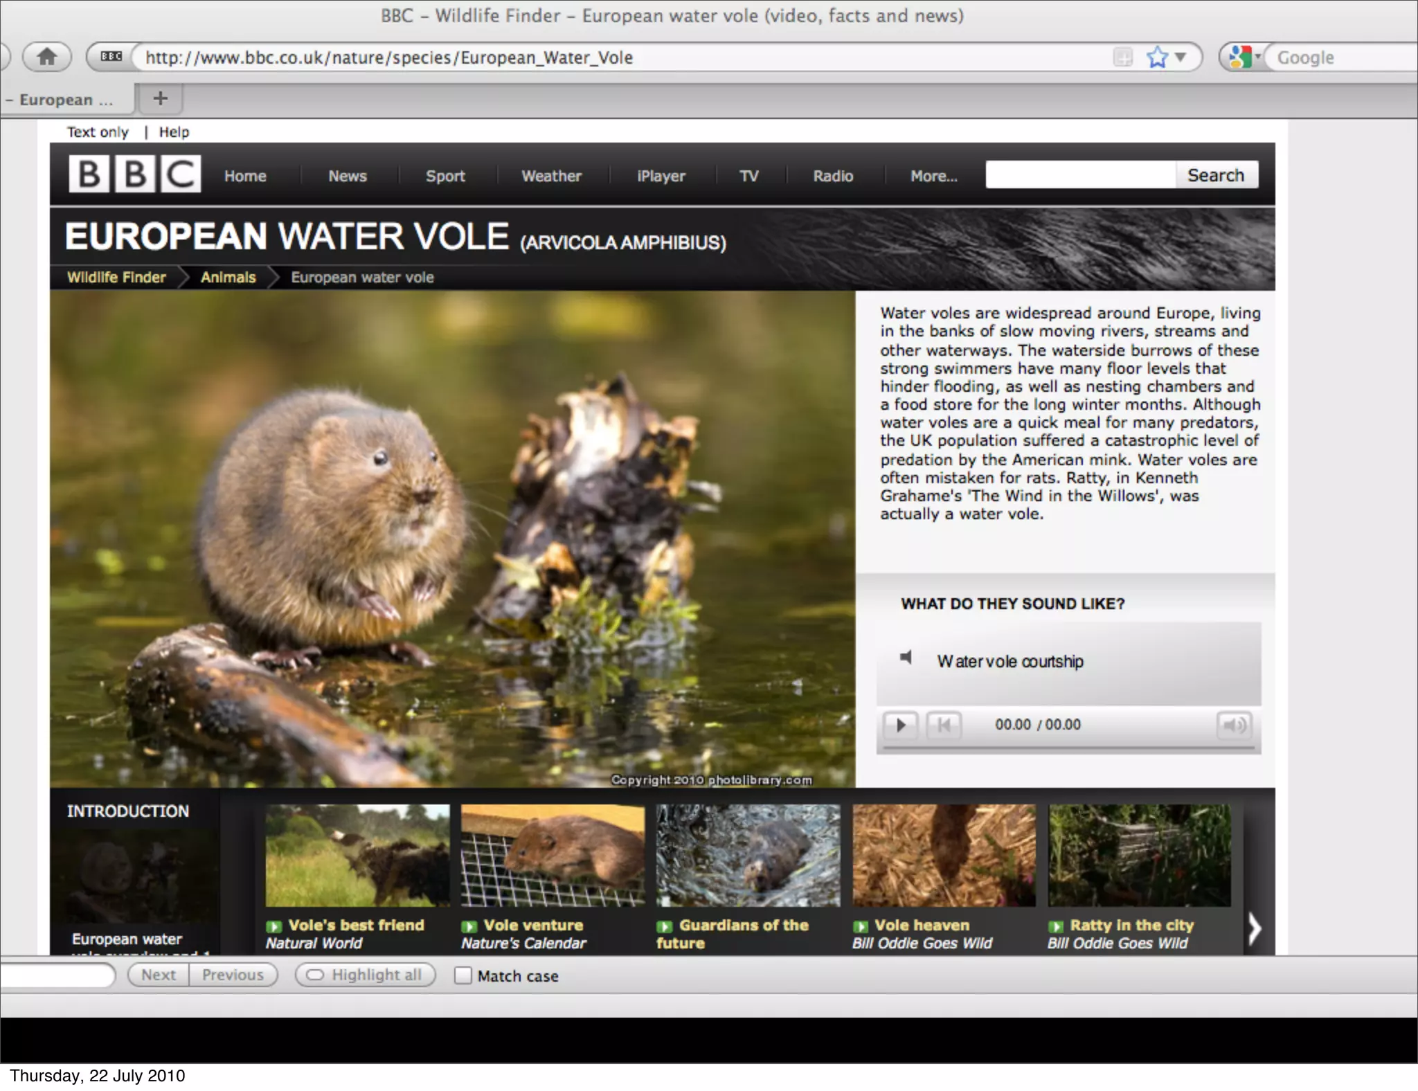Enable the Match case checkbox
The width and height of the screenshot is (1418, 1091).
click(x=463, y=975)
